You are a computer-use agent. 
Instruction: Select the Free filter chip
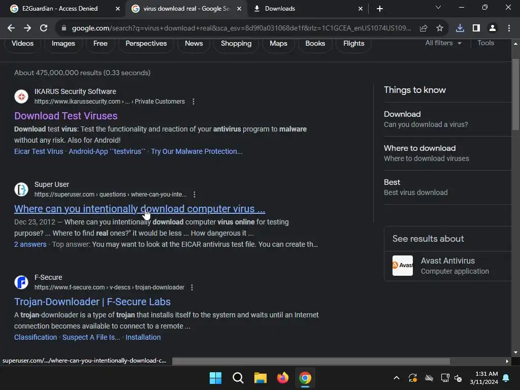click(101, 44)
